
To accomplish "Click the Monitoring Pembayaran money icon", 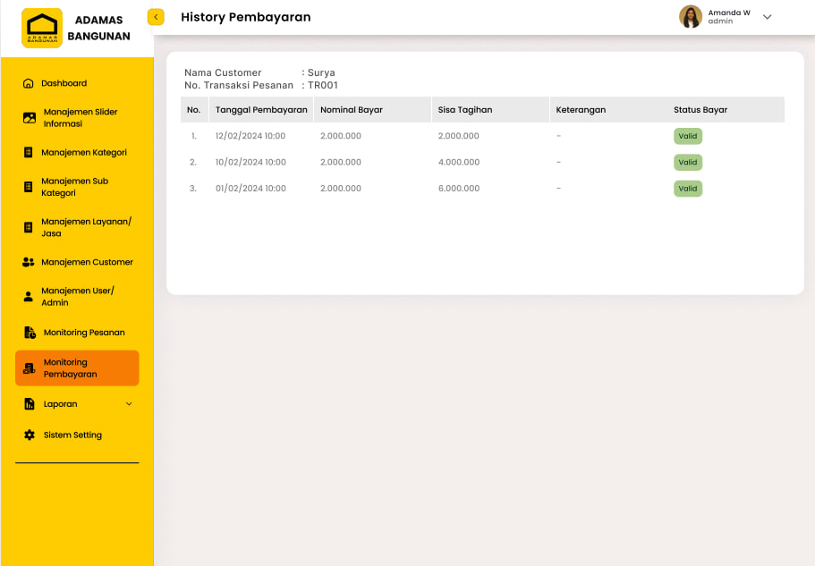I will pyautogui.click(x=30, y=368).
